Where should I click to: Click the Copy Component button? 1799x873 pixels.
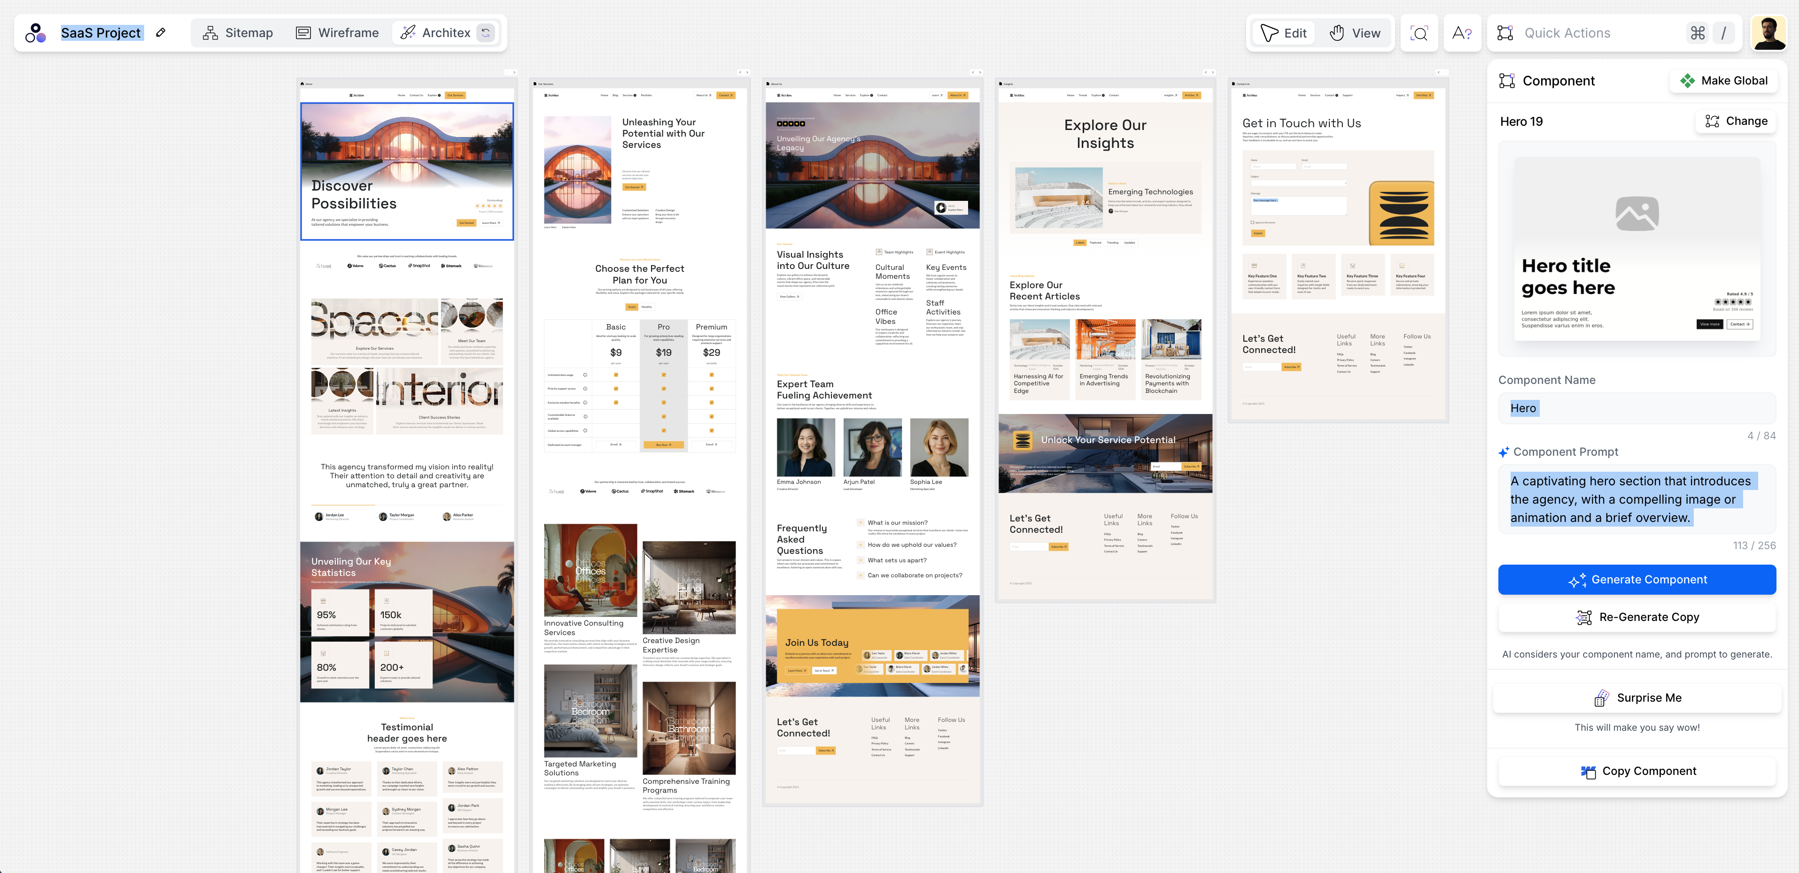[1636, 770]
